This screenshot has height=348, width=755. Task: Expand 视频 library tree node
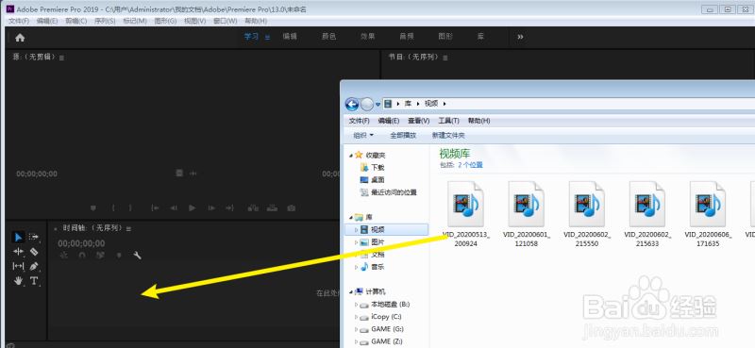(357, 229)
